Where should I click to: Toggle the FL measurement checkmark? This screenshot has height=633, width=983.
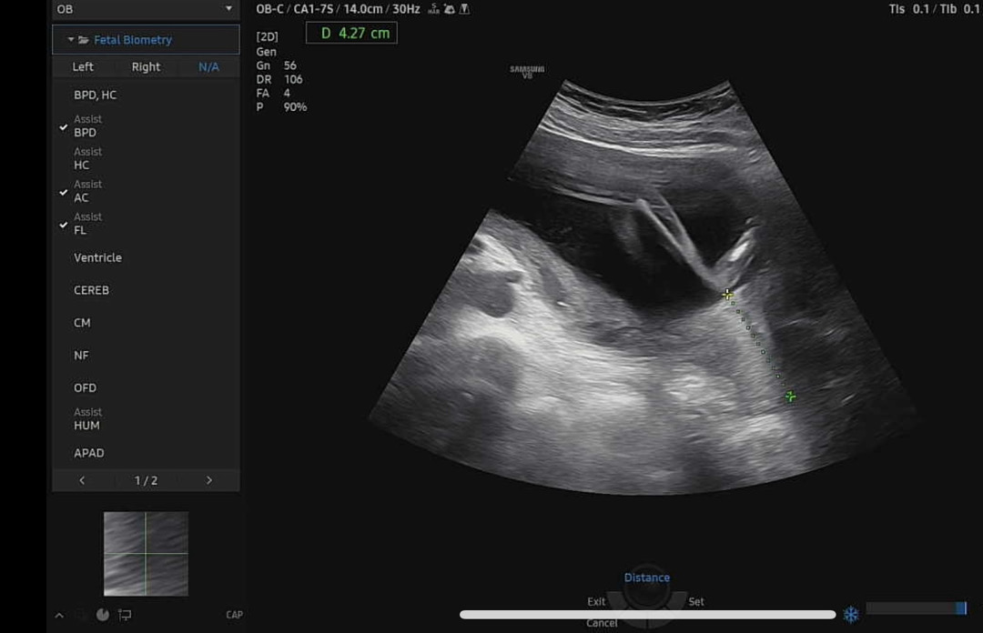64,225
